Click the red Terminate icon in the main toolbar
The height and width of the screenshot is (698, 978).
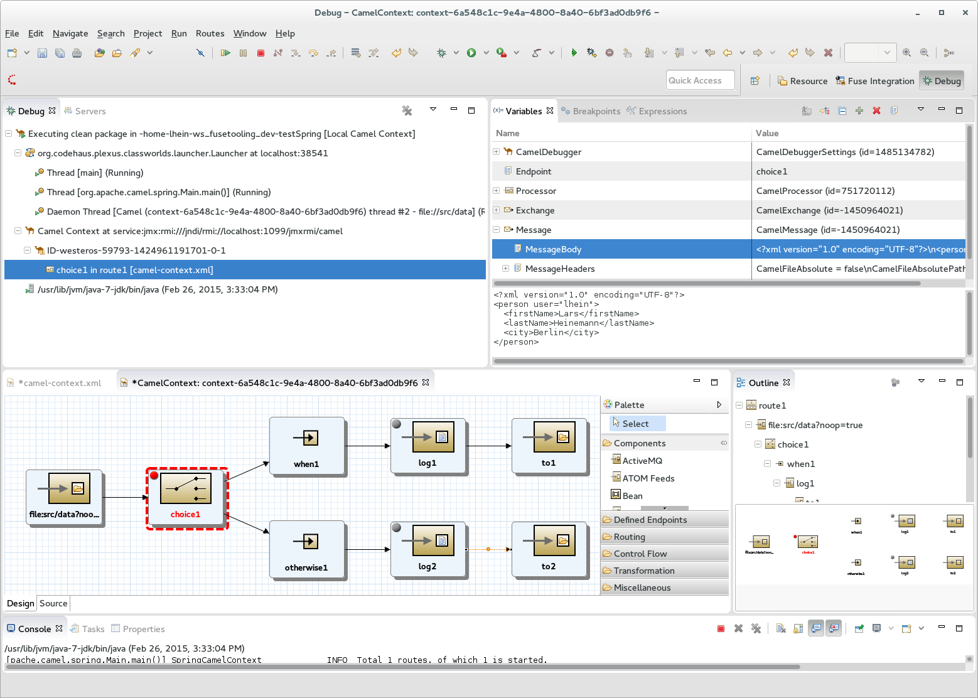tap(261, 53)
